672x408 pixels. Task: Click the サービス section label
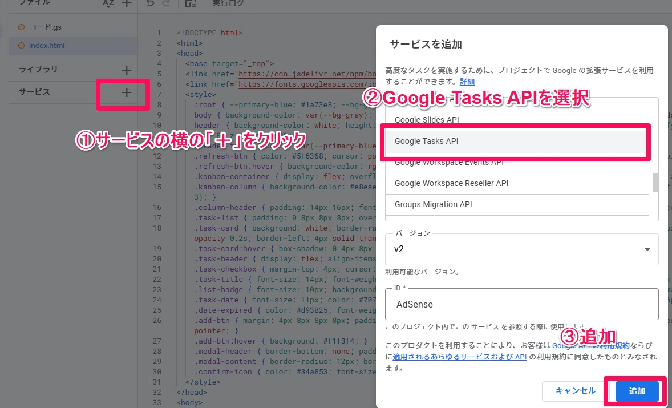(x=34, y=92)
